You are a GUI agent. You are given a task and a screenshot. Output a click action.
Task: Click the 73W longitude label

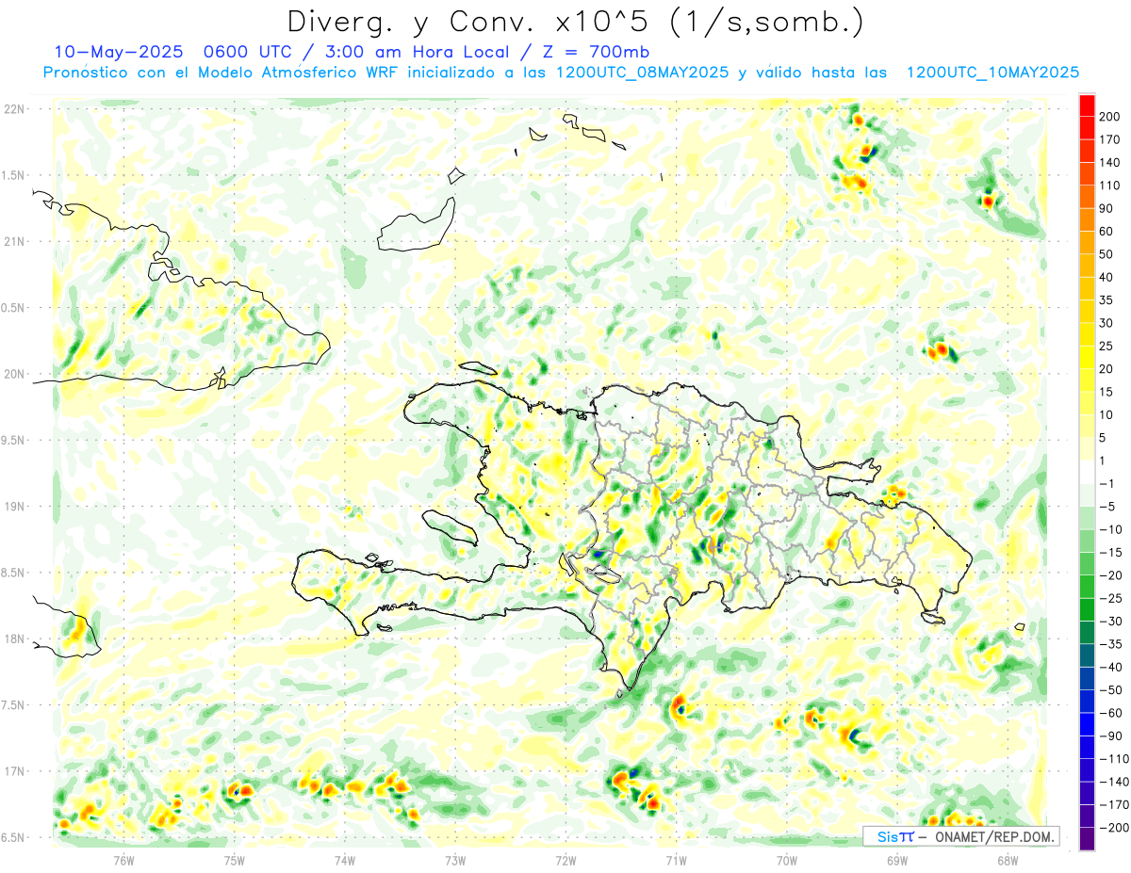pos(455,860)
